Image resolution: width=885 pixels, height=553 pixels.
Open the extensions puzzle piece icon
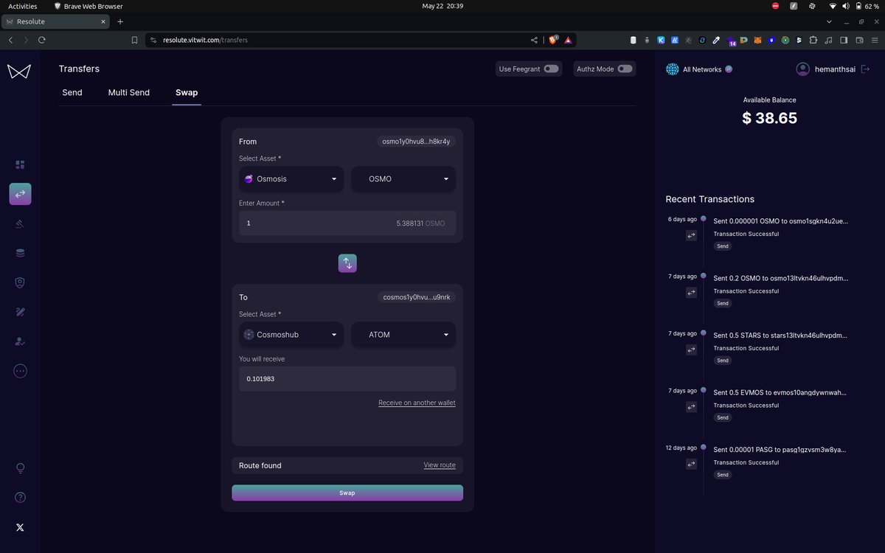point(813,40)
